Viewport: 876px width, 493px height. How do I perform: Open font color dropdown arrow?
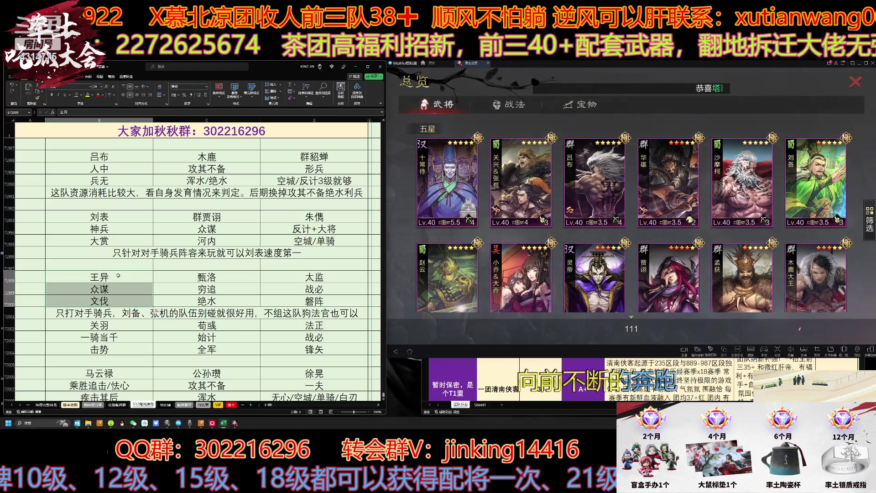[103, 95]
